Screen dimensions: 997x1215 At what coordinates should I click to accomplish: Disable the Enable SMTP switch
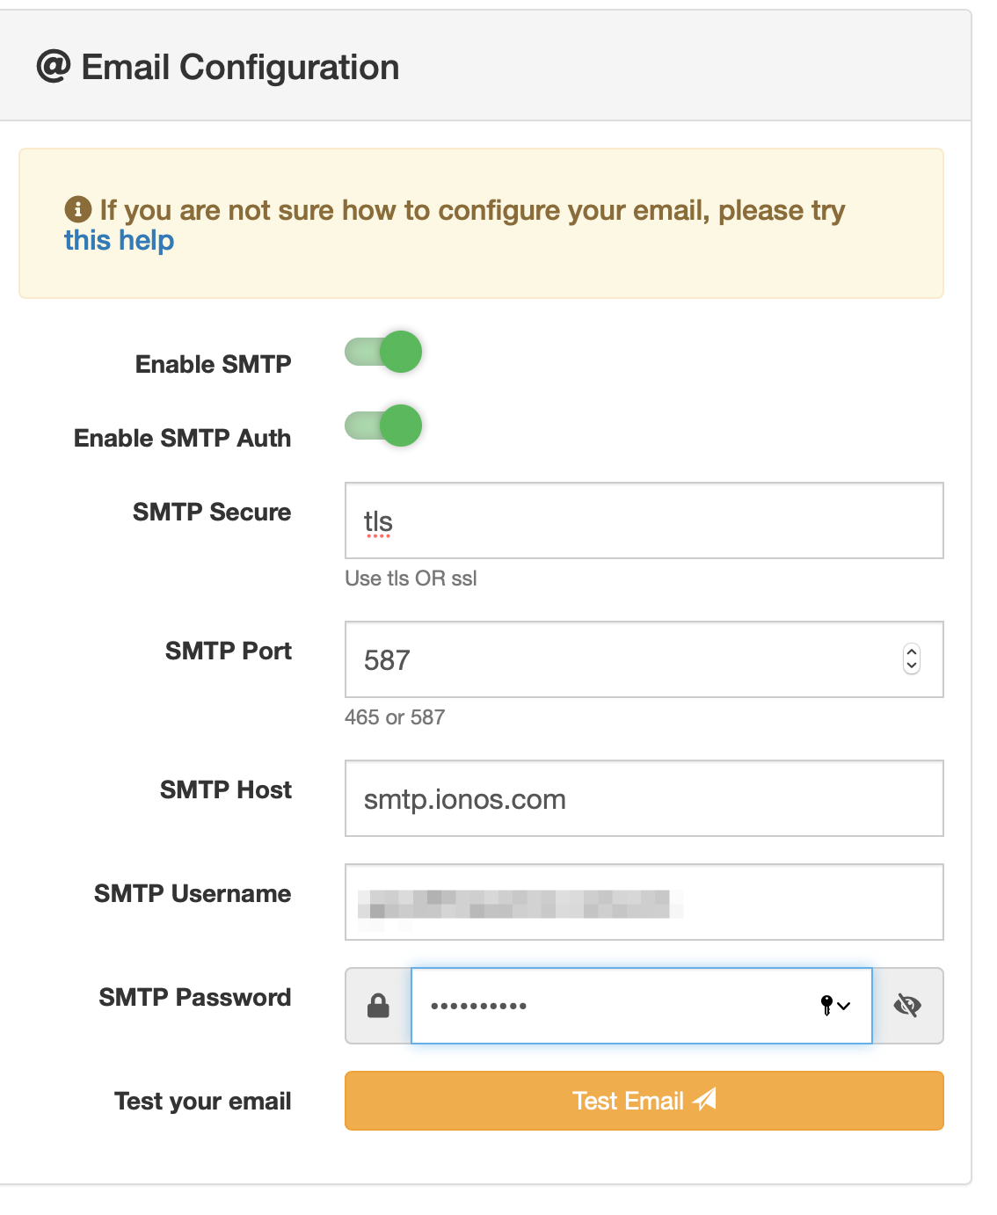[382, 351]
